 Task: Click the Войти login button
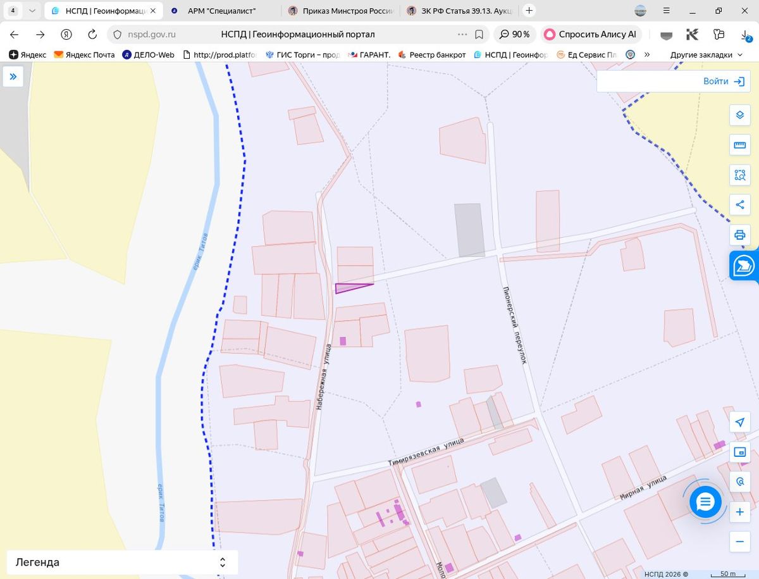click(x=725, y=81)
